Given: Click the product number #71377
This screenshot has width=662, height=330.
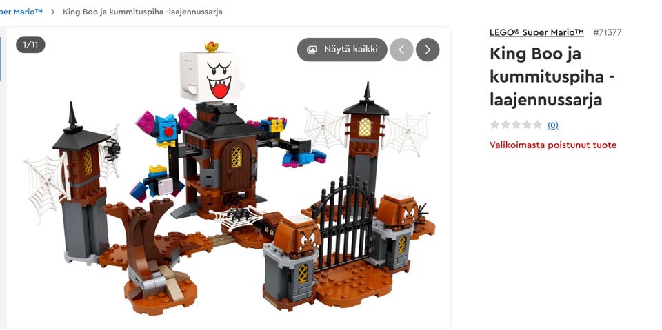Looking at the screenshot, I should pyautogui.click(x=607, y=32).
